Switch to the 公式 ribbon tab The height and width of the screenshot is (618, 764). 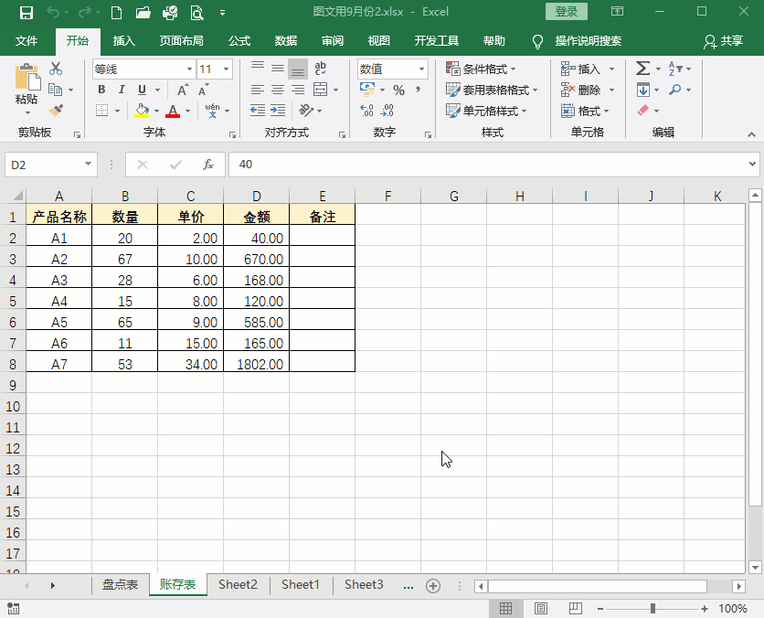click(239, 41)
